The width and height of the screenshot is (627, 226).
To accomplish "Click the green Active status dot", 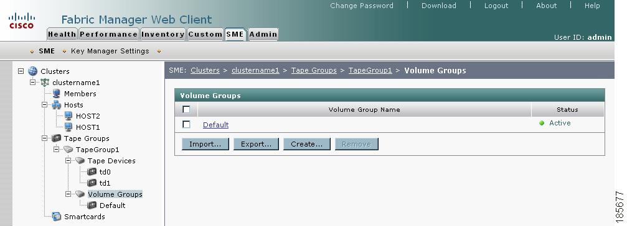I will click(542, 123).
